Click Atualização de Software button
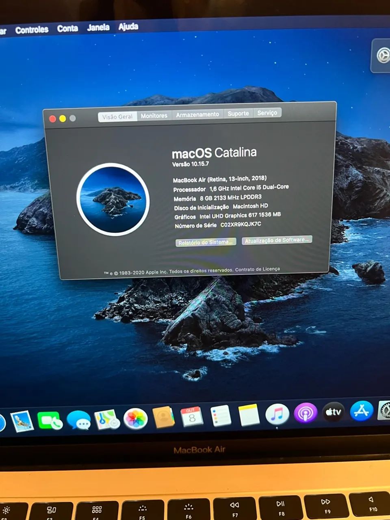 (277, 240)
